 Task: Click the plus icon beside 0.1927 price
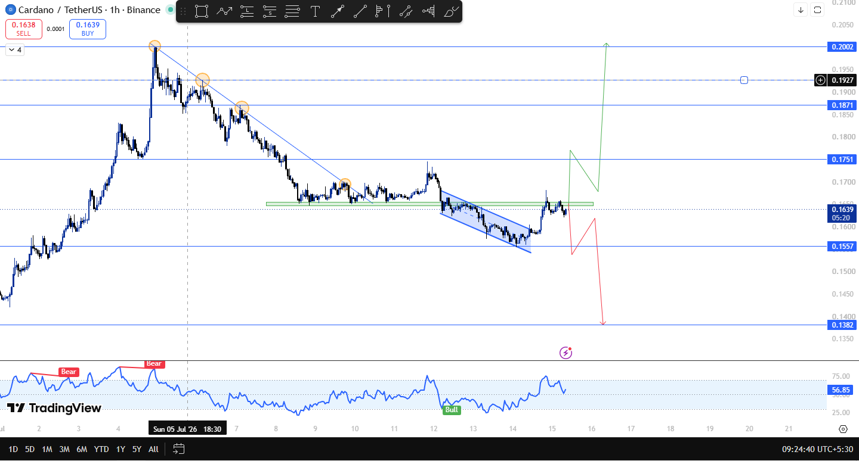pos(821,80)
